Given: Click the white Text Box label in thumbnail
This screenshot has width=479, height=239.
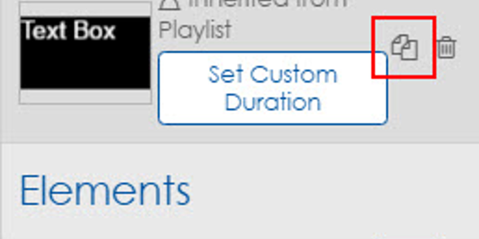Looking at the screenshot, I should pyautogui.click(x=69, y=31).
